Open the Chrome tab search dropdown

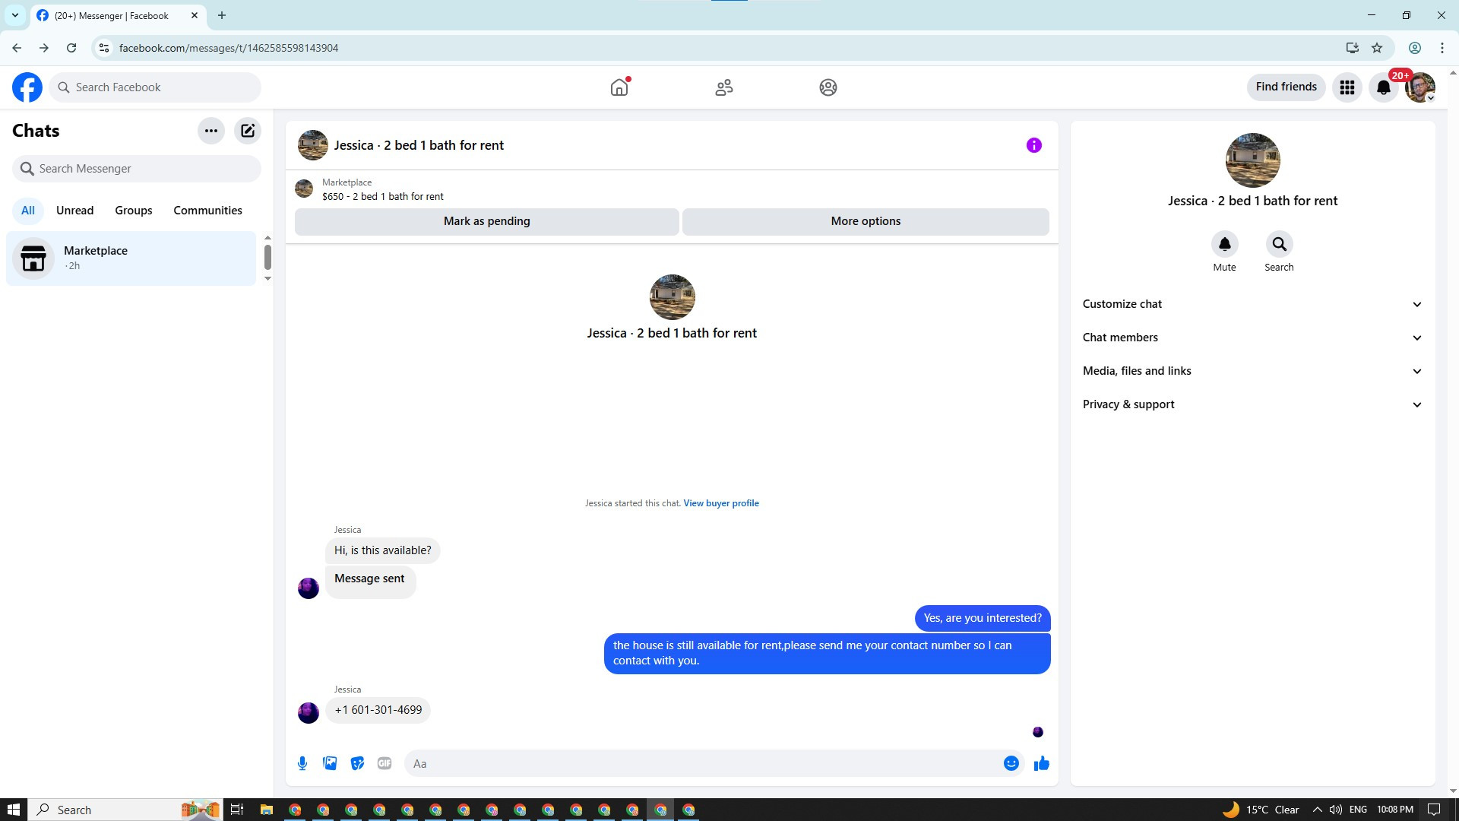(x=14, y=15)
